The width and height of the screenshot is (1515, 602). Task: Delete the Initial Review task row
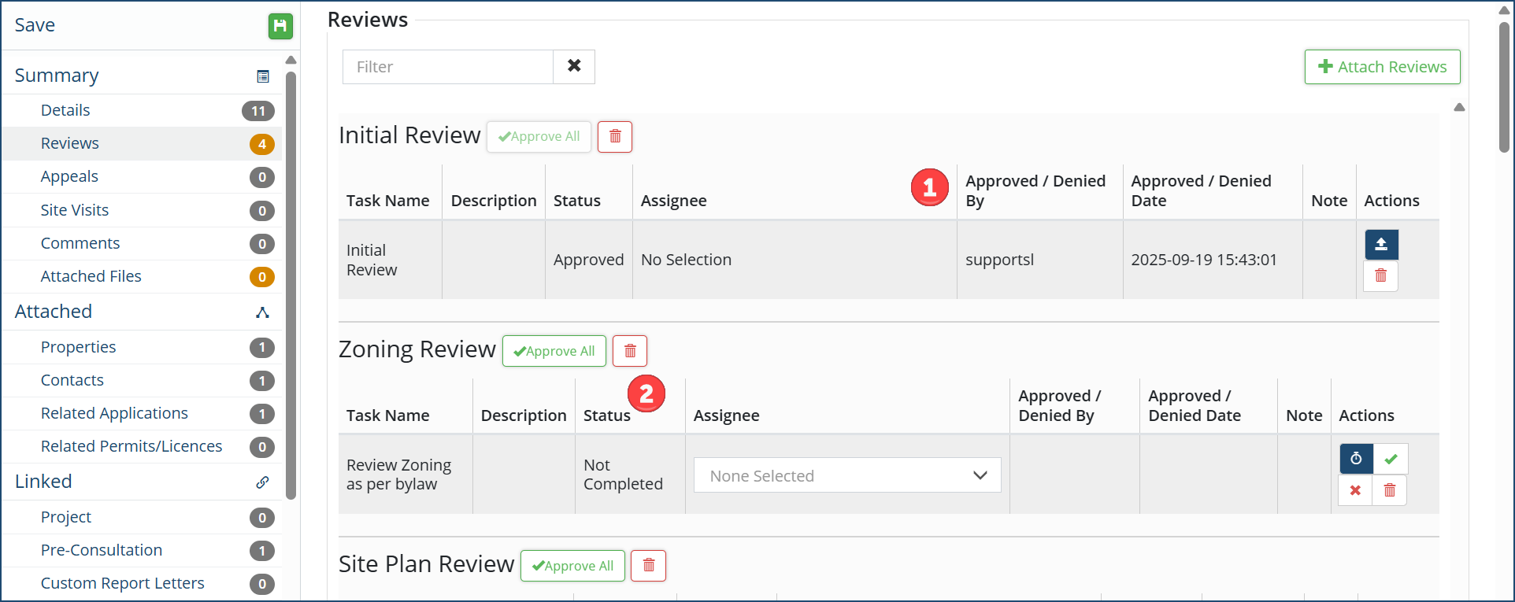(1381, 276)
